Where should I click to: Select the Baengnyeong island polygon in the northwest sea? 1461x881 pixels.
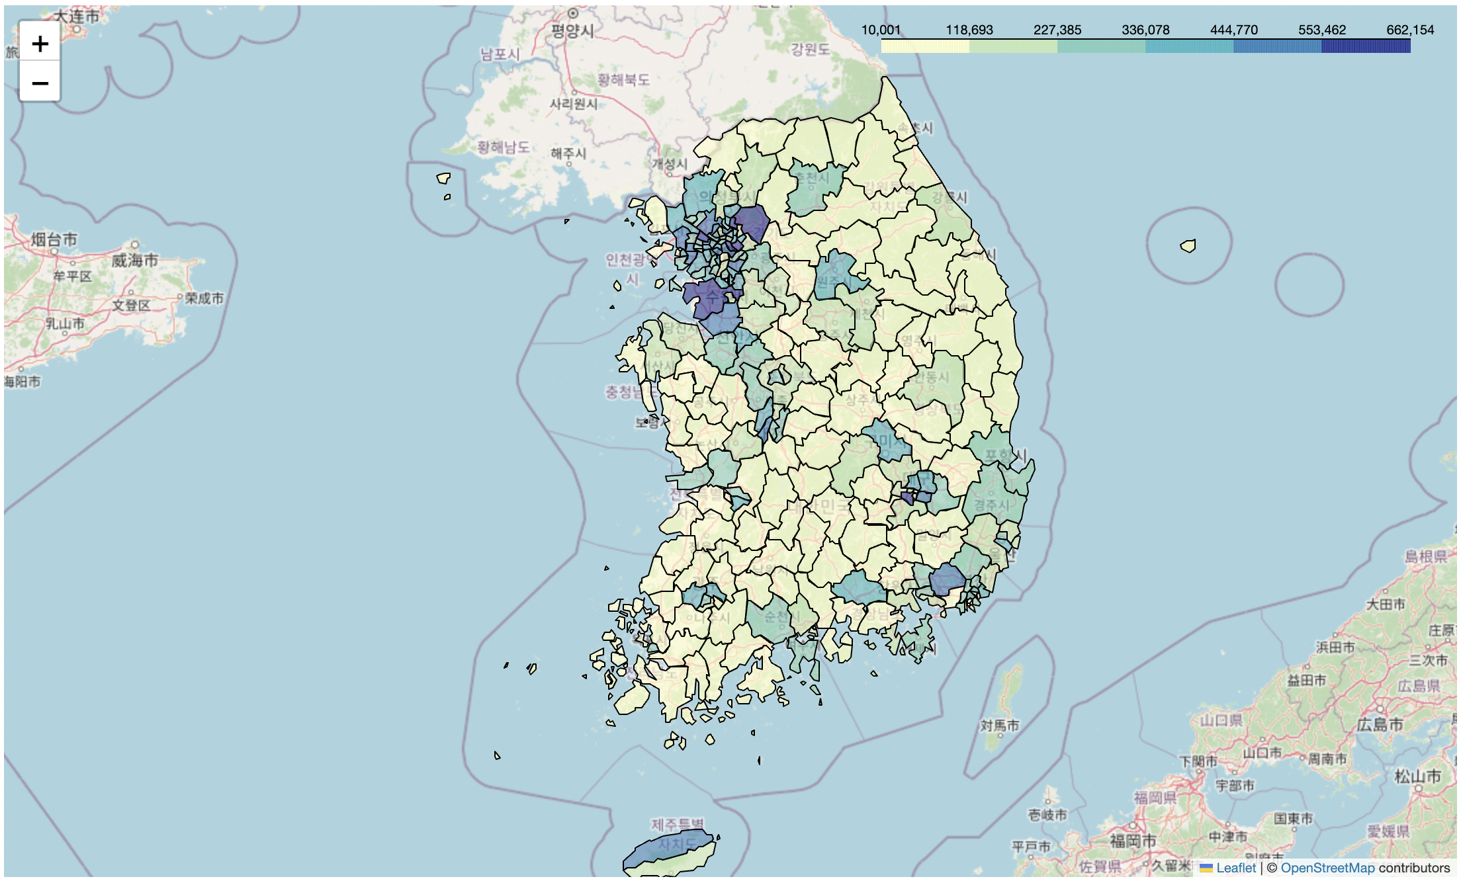[443, 178]
